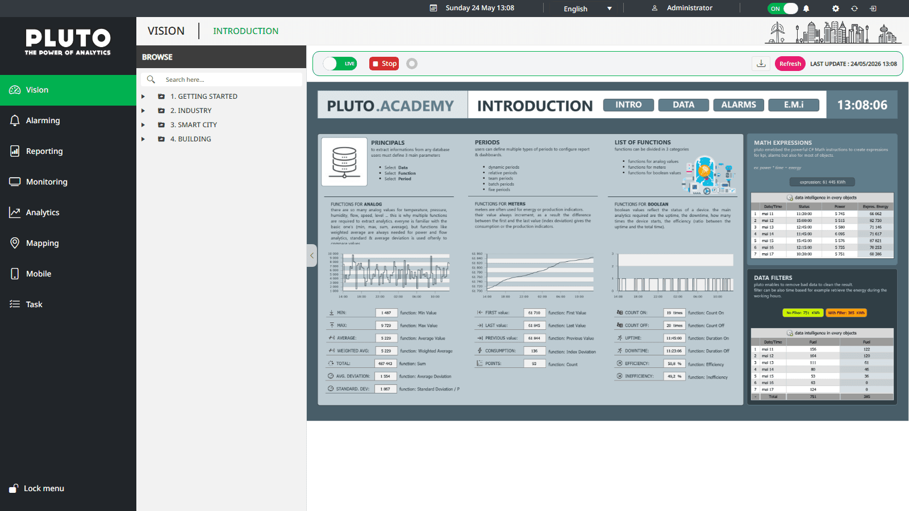
Task: Open notifications bell
Action: [x=806, y=9]
